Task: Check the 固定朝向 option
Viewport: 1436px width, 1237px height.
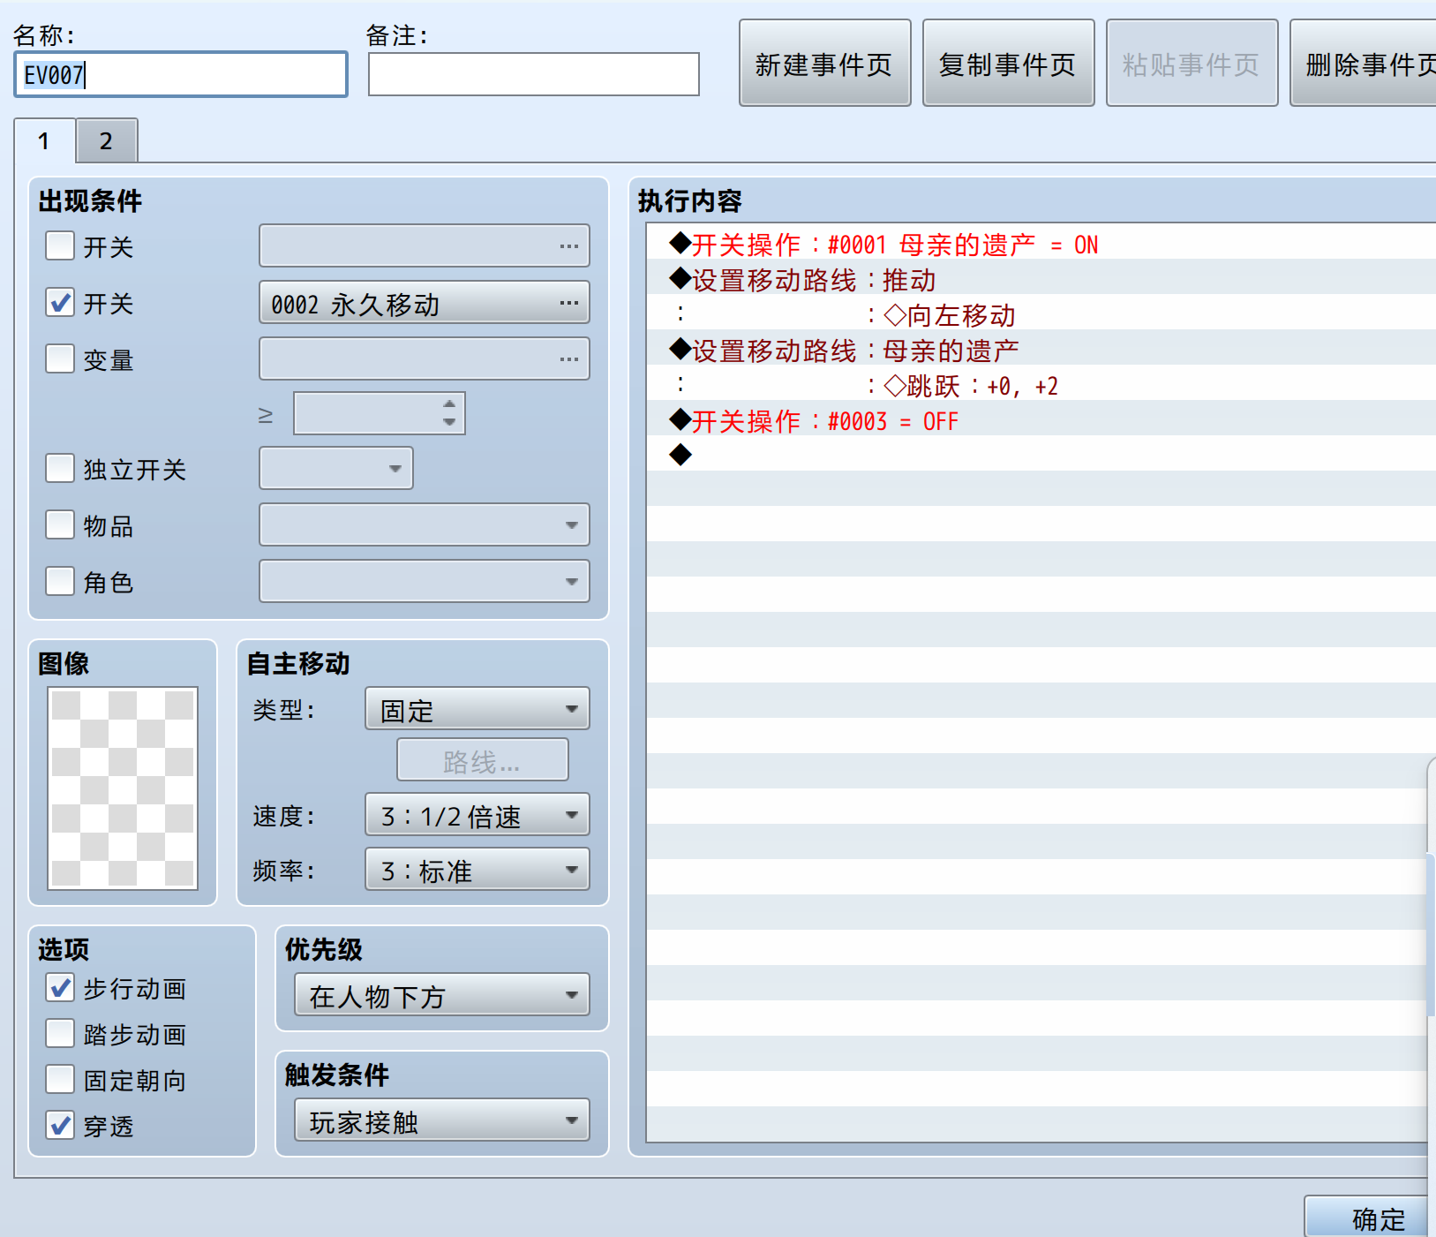Action: pos(60,1079)
